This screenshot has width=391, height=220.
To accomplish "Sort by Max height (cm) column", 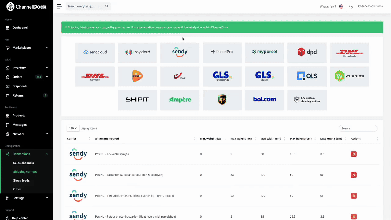I will point(303,139).
